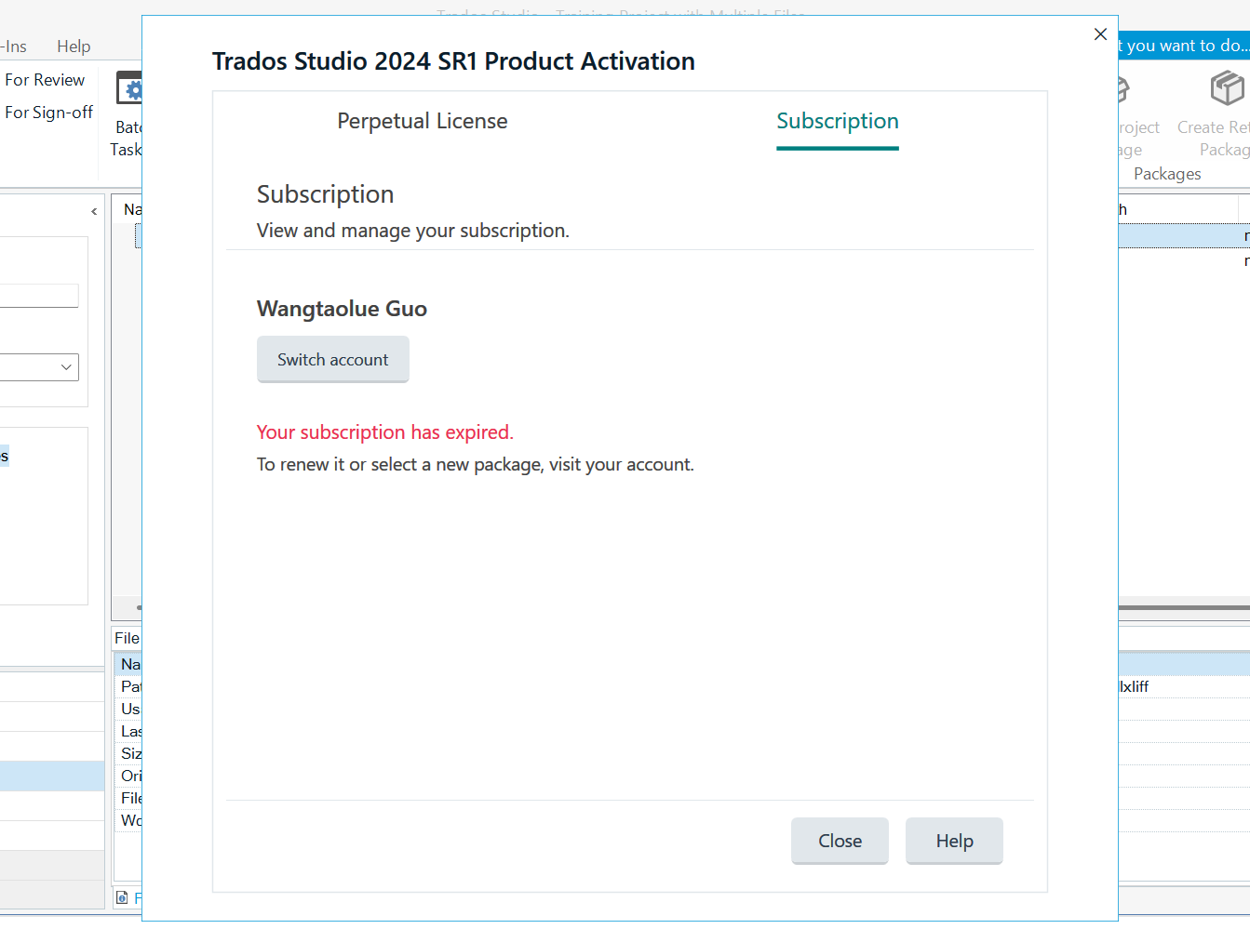This screenshot has width=1250, height=929.
Task: Switch to the Perpetual License tab
Action: (x=422, y=121)
